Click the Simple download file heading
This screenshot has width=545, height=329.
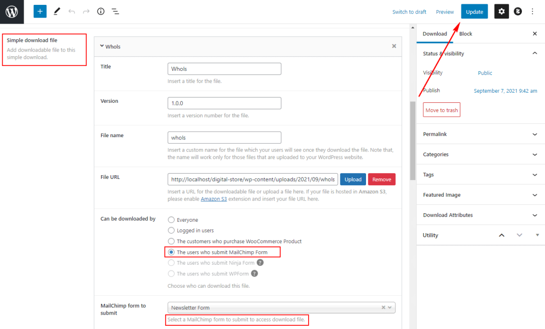[32, 40]
